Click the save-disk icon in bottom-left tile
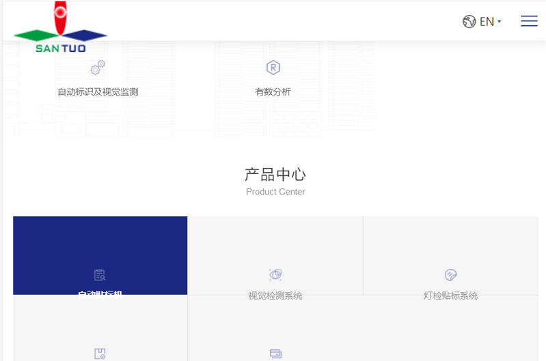546x361 pixels. [100, 353]
